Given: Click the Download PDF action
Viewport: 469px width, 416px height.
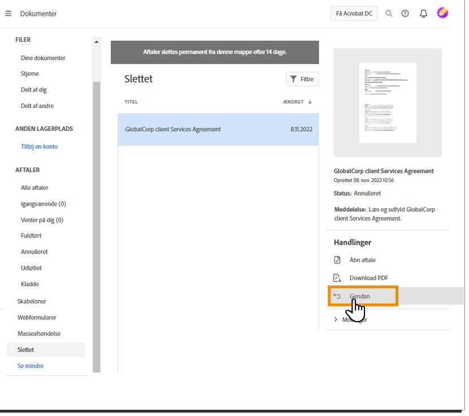Looking at the screenshot, I should [369, 278].
